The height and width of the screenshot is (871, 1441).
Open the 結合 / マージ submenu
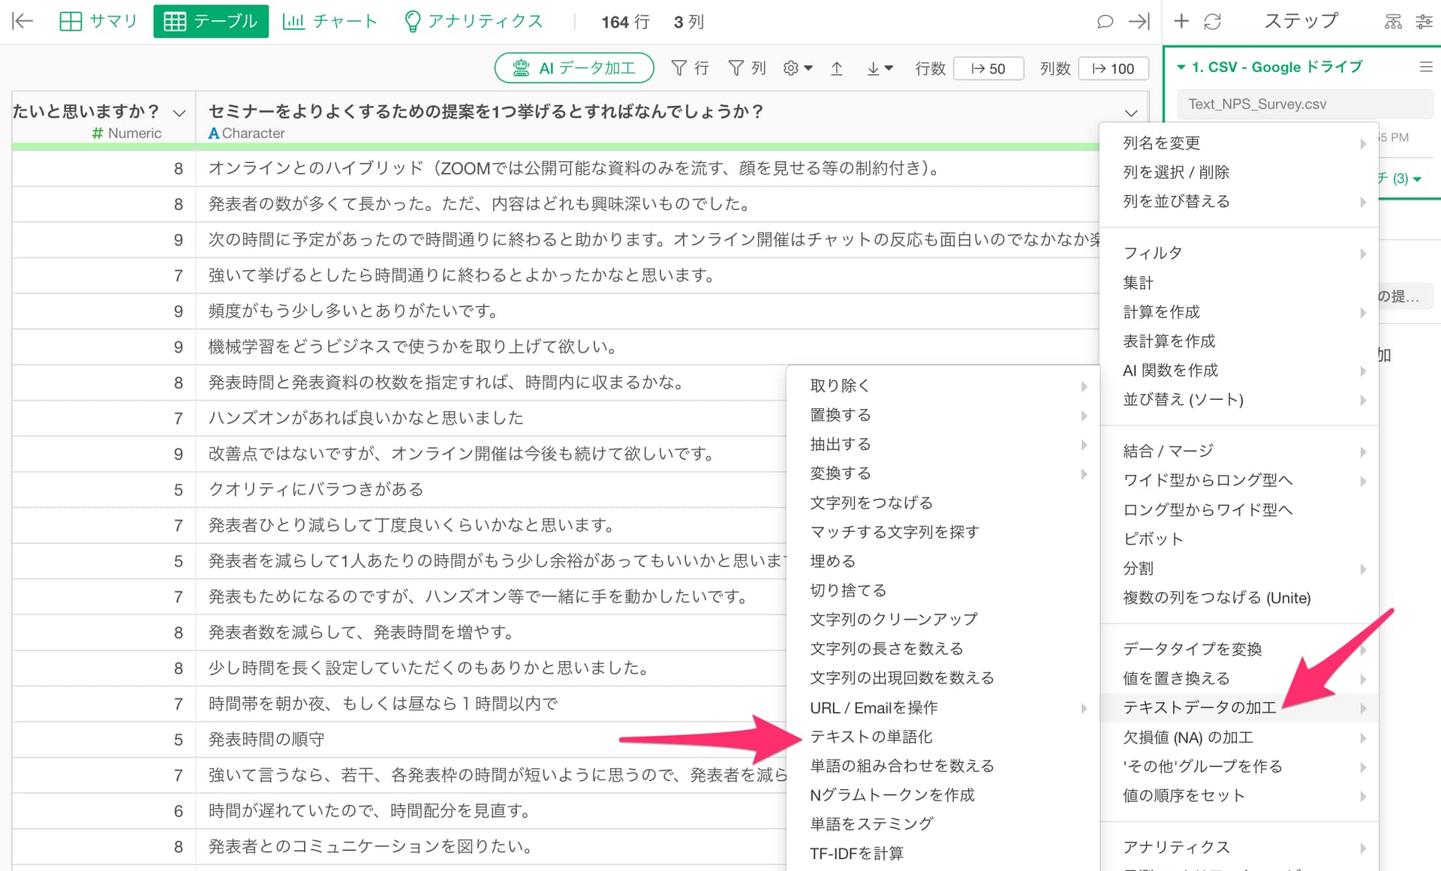1239,452
